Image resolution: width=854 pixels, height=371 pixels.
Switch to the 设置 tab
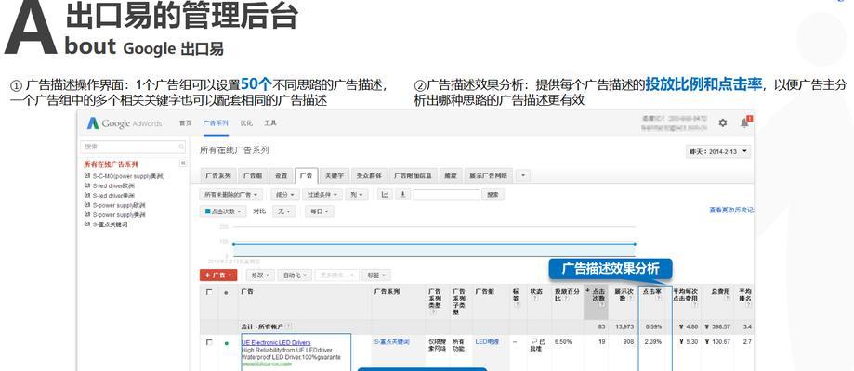pos(281,175)
